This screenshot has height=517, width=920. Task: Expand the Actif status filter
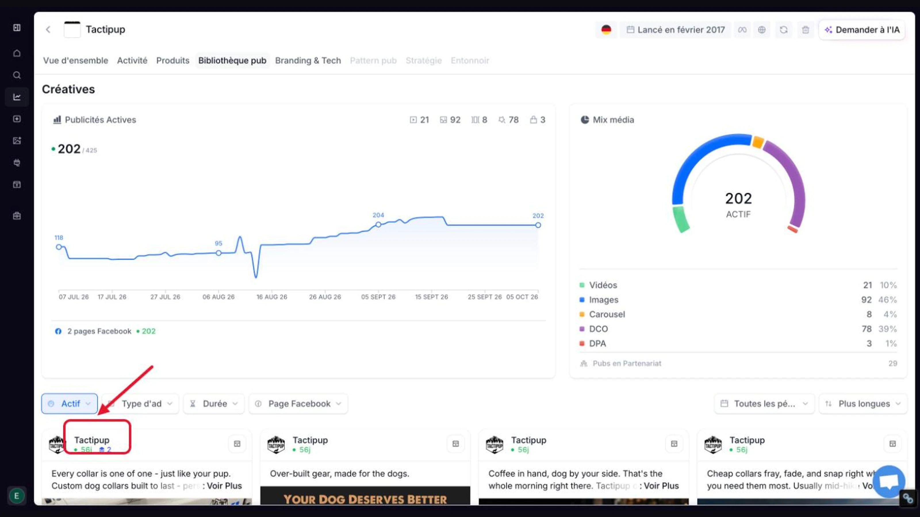click(69, 404)
